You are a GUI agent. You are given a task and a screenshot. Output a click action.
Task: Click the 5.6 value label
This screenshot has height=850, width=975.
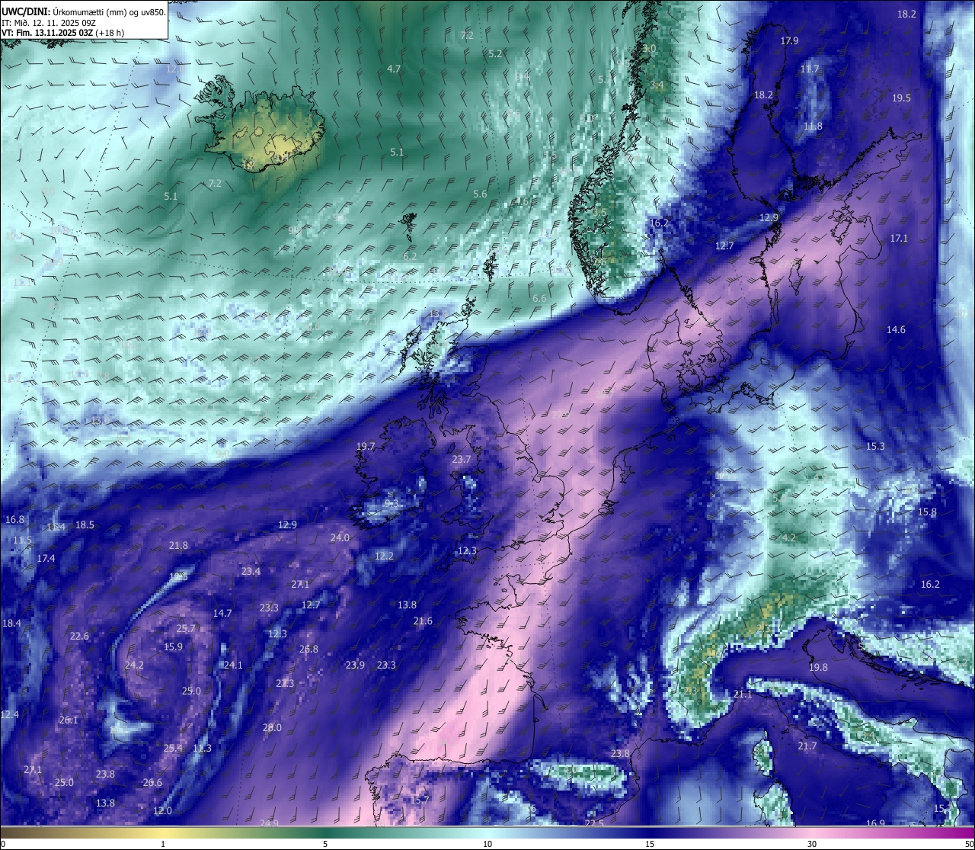480,194
